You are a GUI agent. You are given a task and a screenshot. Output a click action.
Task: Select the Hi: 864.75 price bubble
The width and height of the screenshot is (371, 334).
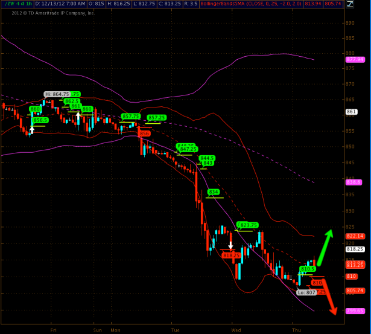[x=57, y=94]
